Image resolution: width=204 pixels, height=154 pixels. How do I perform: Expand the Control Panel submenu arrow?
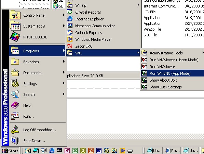click(64, 15)
